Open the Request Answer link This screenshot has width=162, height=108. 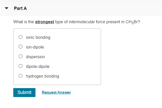point(56,92)
